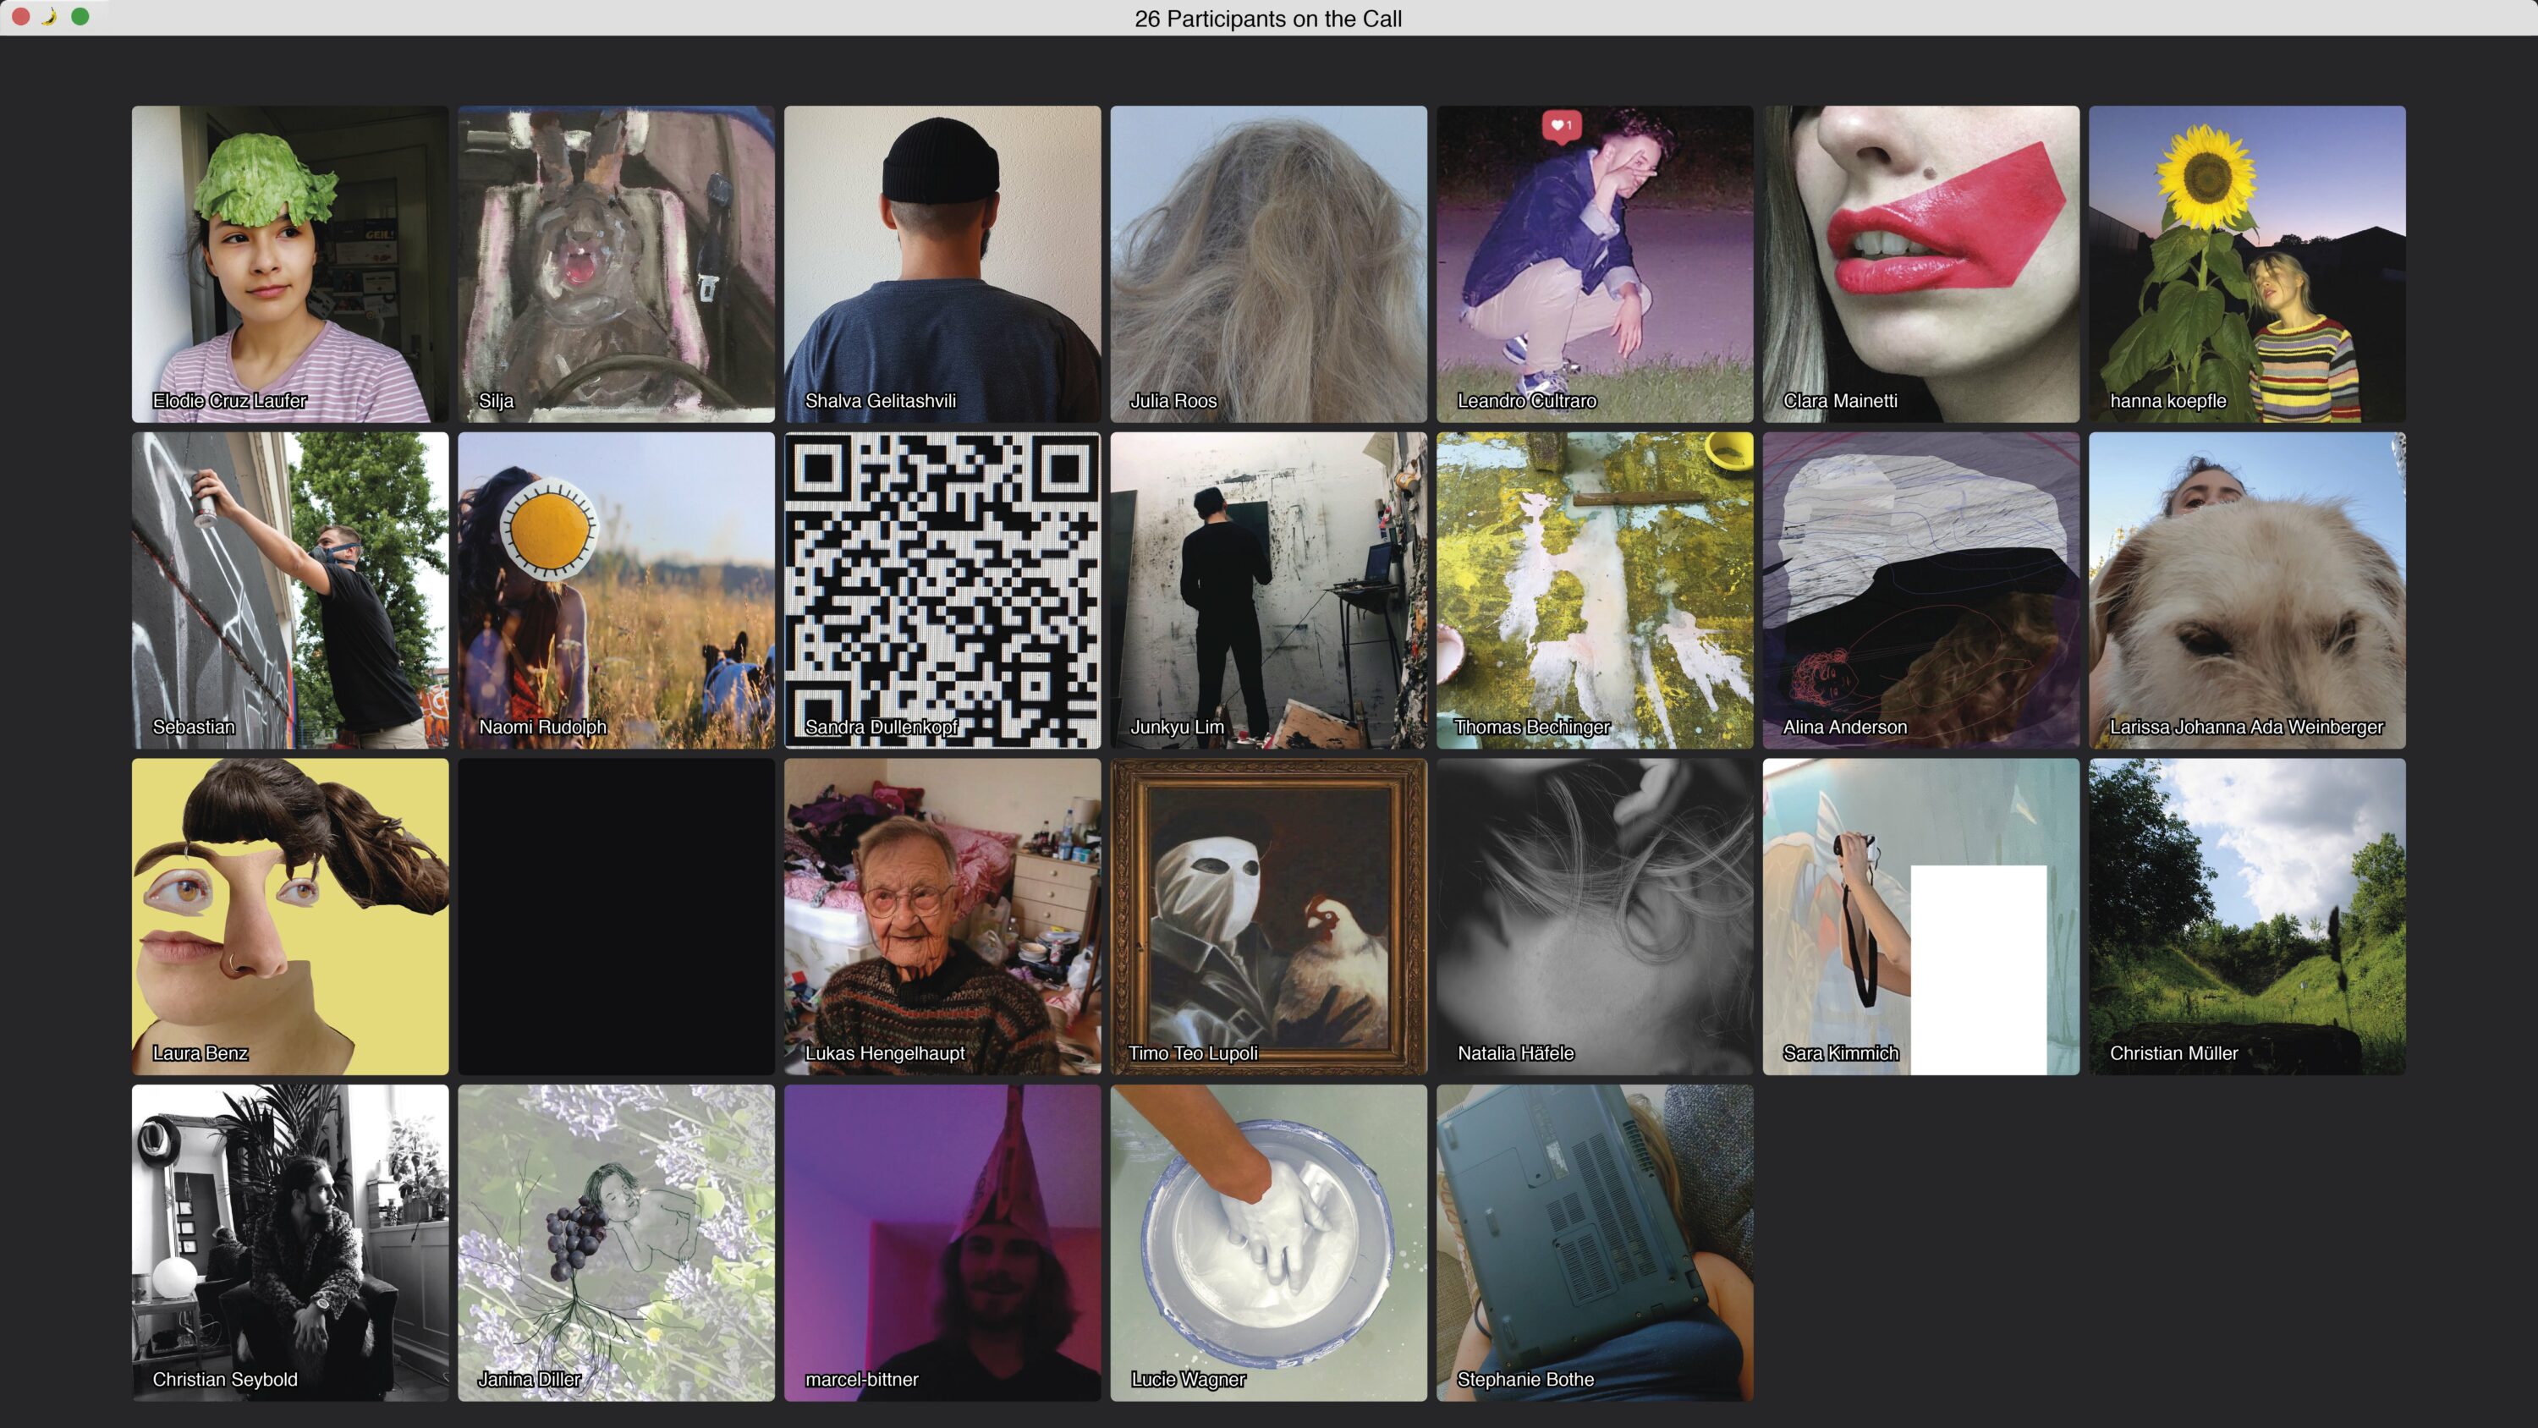Select Silja's participant tile
The width and height of the screenshot is (2538, 1428).
click(616, 264)
